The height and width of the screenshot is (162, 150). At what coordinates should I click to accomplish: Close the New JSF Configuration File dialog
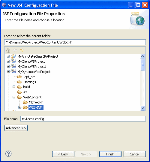pos(145,5)
